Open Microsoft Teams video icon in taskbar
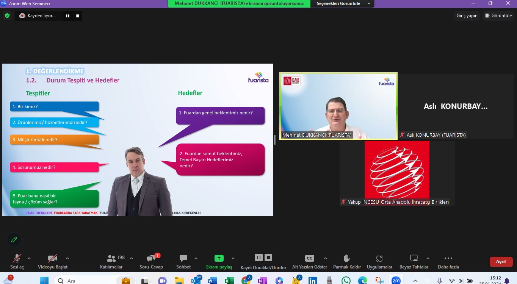 coord(162,281)
